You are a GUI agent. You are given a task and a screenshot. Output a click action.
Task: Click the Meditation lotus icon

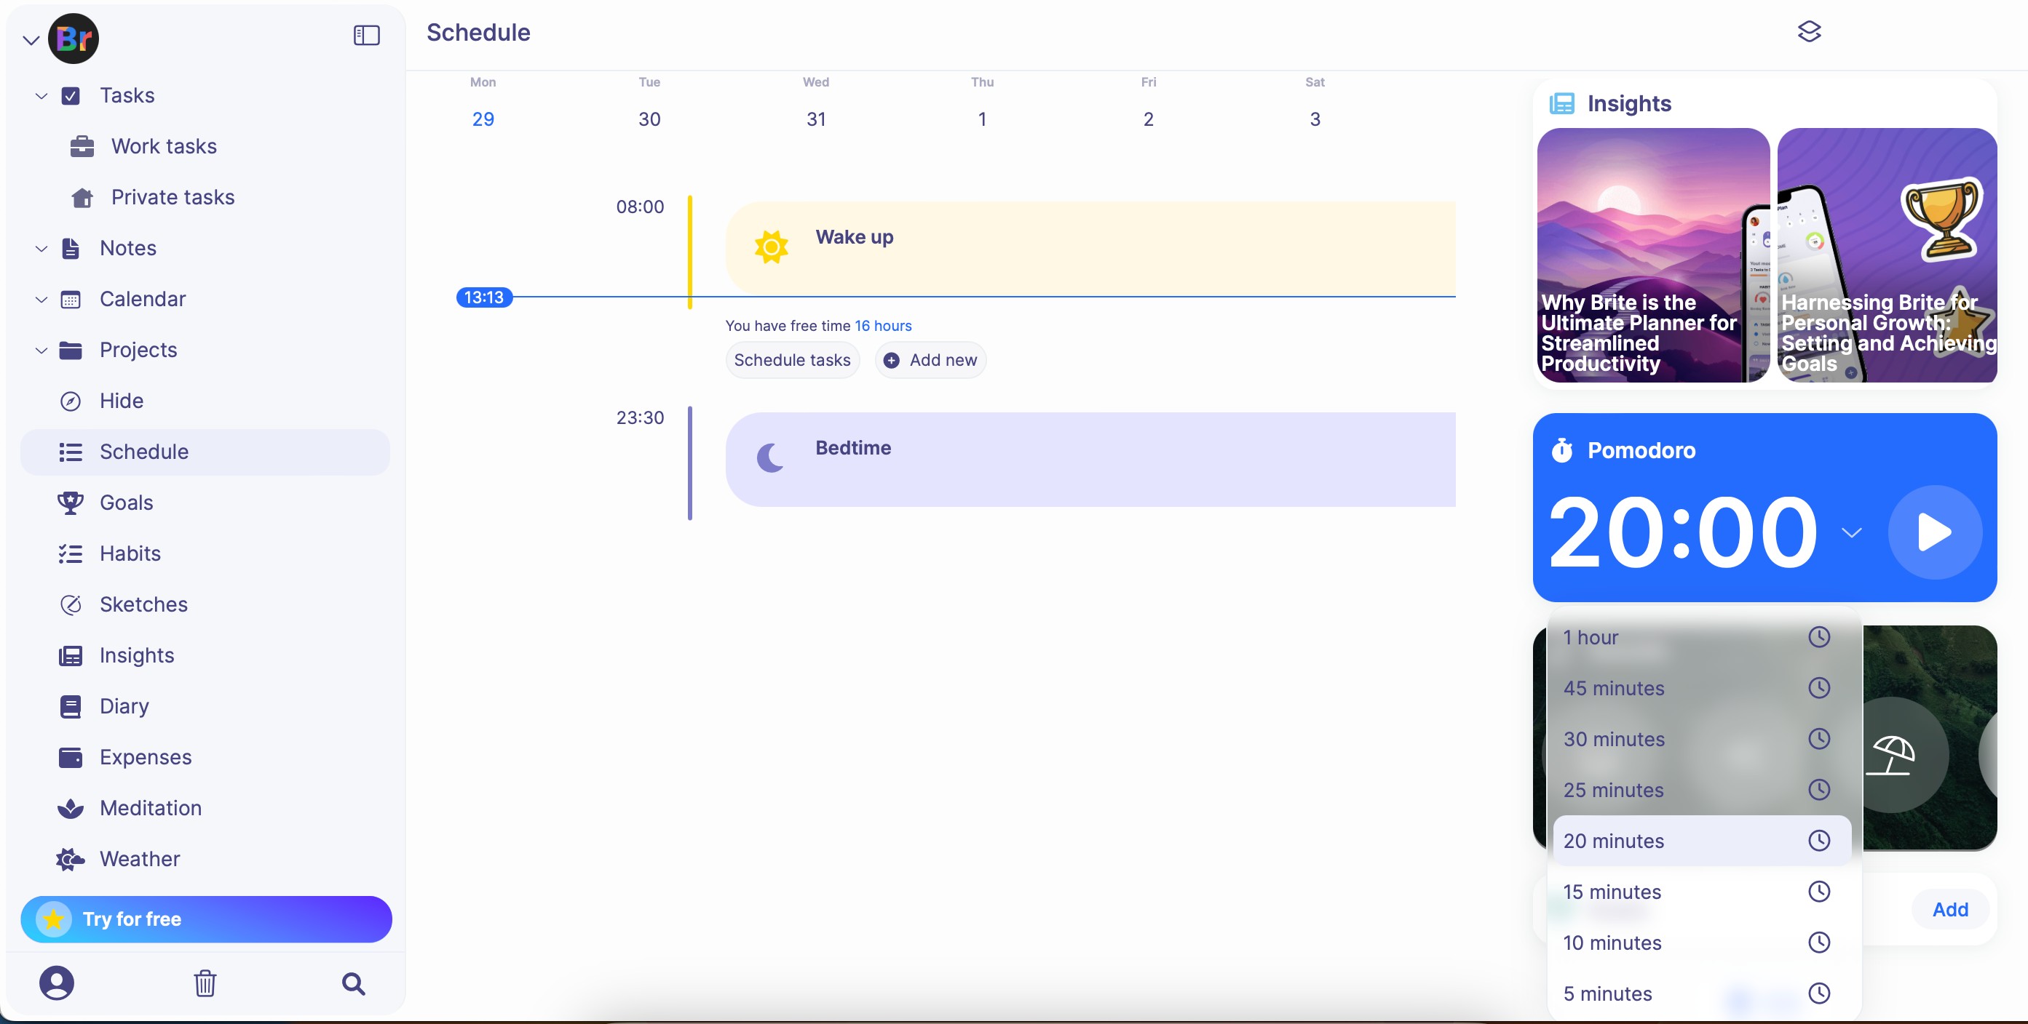point(70,809)
